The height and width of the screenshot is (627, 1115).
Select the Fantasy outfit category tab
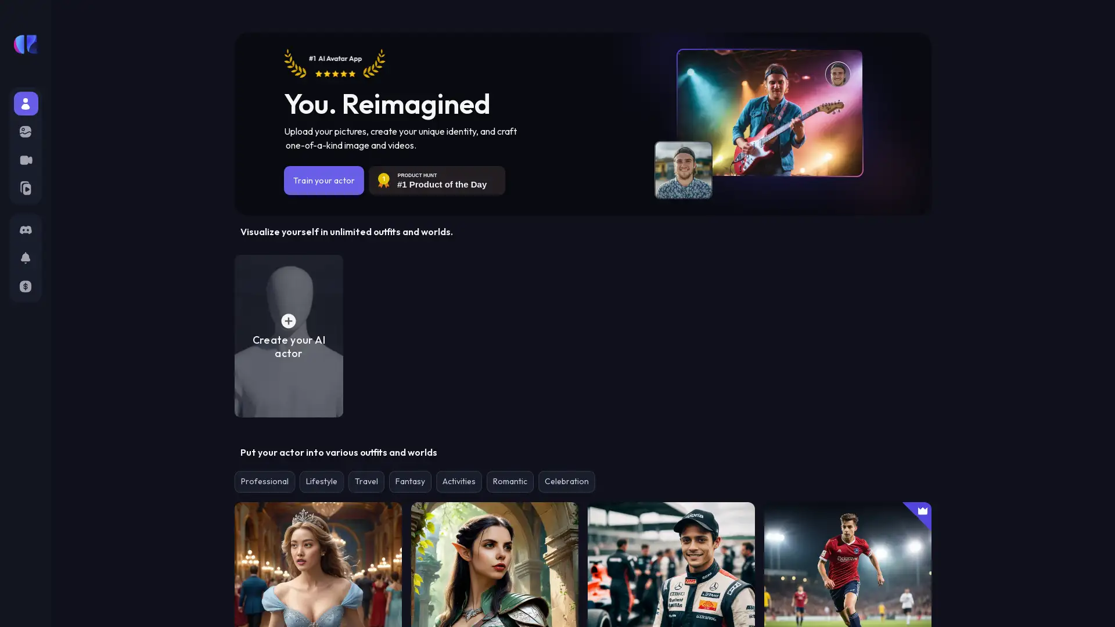tap(409, 481)
